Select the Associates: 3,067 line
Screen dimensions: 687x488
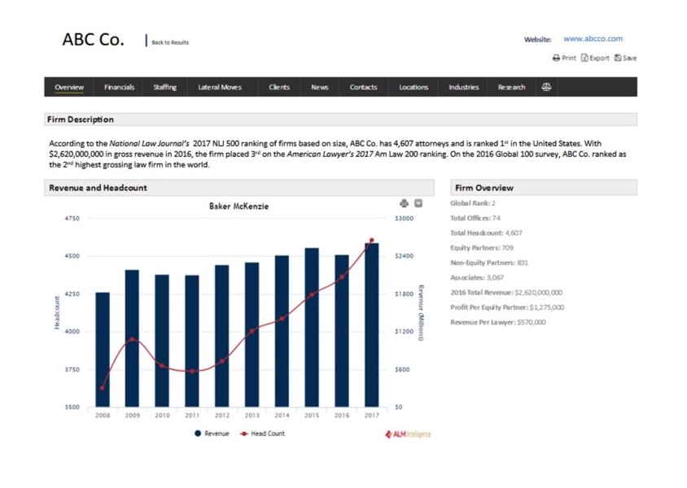(477, 277)
